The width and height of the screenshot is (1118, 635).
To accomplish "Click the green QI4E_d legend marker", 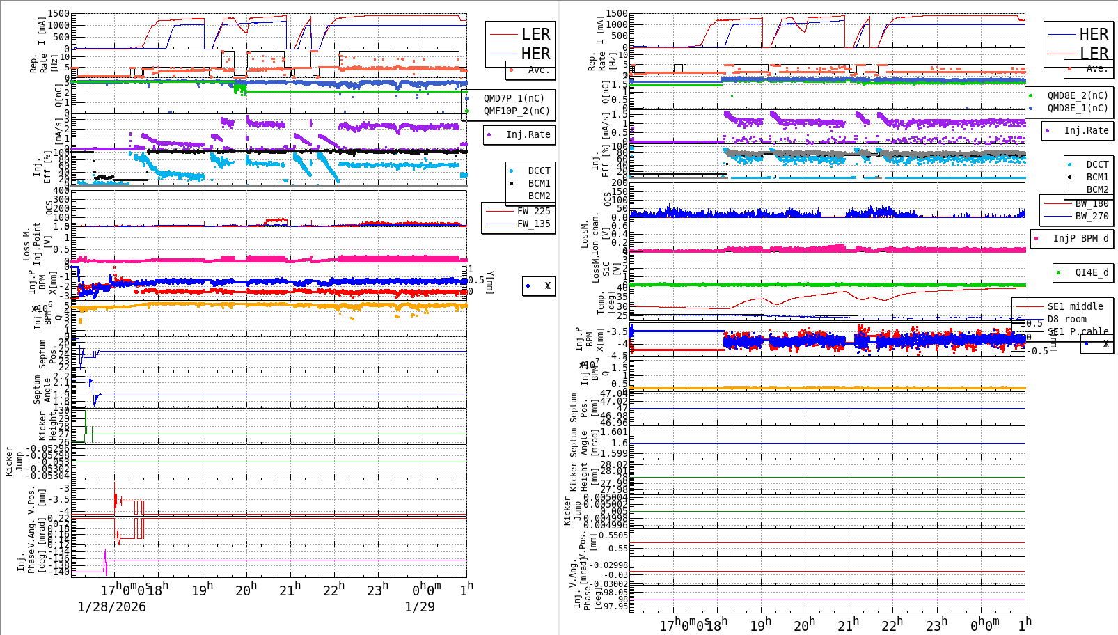I will [x=1059, y=272].
